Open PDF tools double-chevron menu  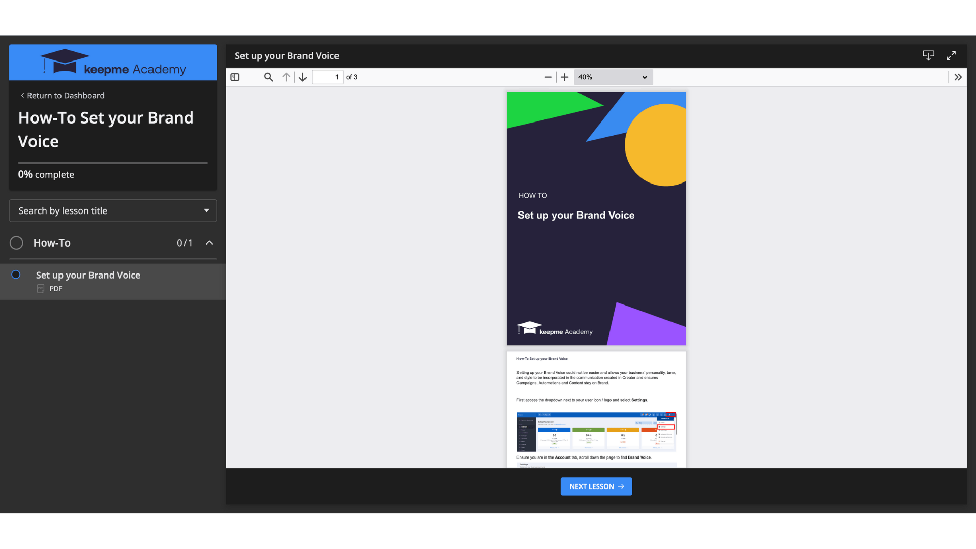[958, 77]
